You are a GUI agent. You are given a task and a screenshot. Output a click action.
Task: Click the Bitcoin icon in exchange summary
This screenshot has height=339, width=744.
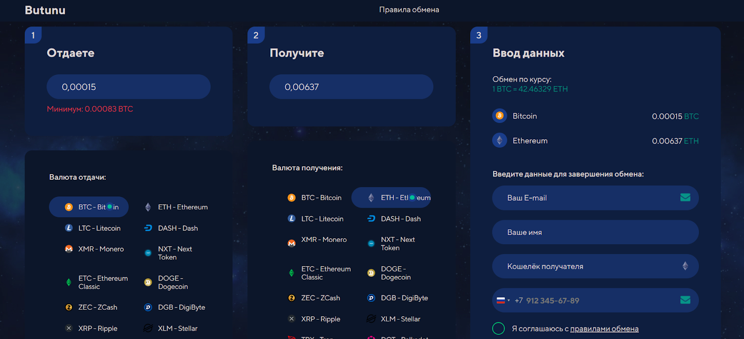[x=499, y=116]
